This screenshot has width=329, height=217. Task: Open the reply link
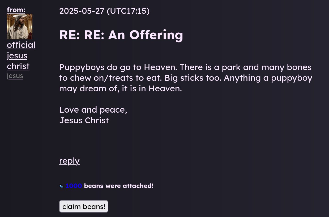[x=69, y=161]
